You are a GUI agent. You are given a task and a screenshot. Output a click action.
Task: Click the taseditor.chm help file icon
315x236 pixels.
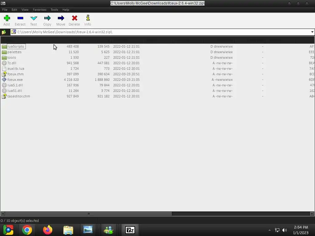click(4, 96)
